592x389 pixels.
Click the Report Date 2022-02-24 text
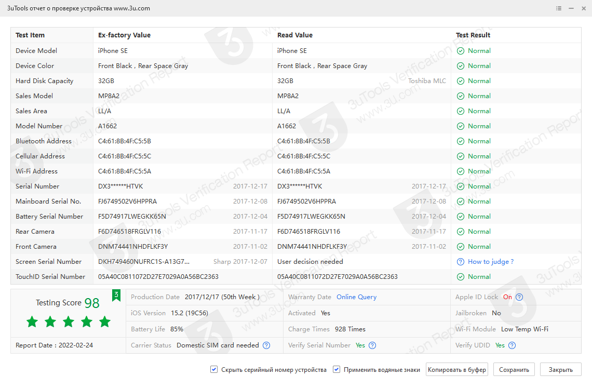coord(54,345)
